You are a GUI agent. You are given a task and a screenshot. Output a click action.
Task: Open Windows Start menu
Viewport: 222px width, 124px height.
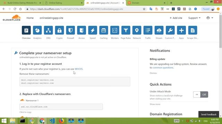[x=4, y=121]
